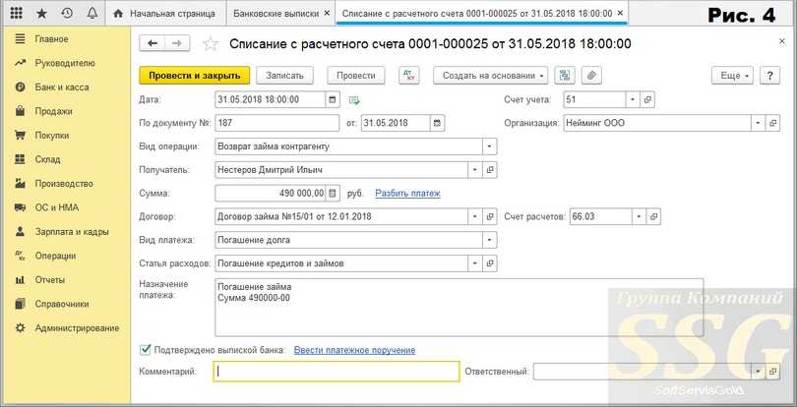Close the document form with X
The image size is (797, 407).
pyautogui.click(x=782, y=42)
